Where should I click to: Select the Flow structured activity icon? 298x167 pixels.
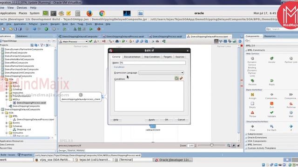tap(252, 126)
